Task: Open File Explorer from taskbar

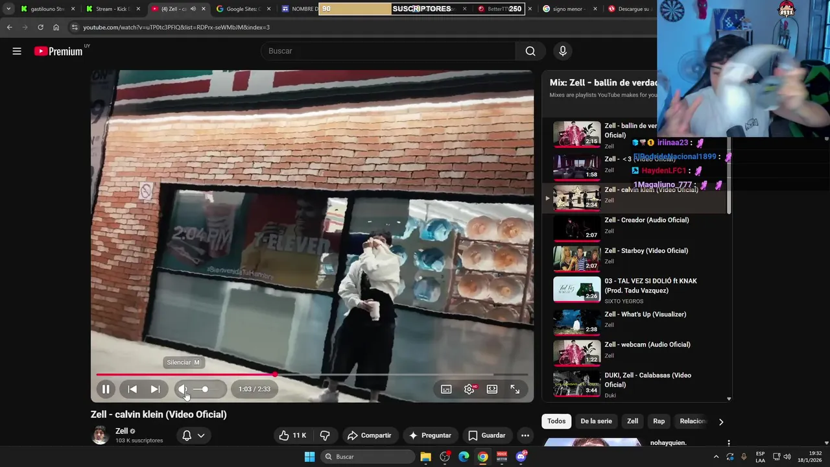Action: [x=425, y=457]
